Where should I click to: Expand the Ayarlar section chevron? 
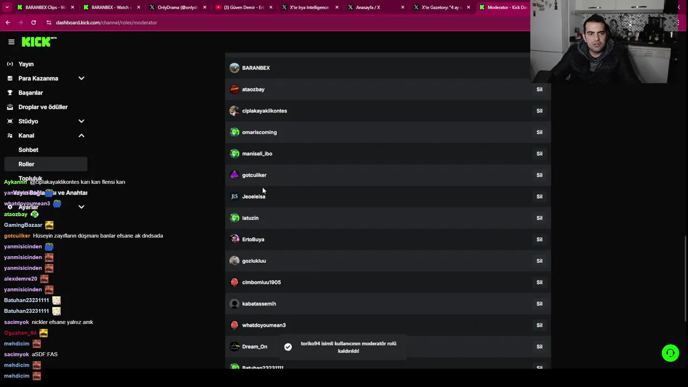81,207
